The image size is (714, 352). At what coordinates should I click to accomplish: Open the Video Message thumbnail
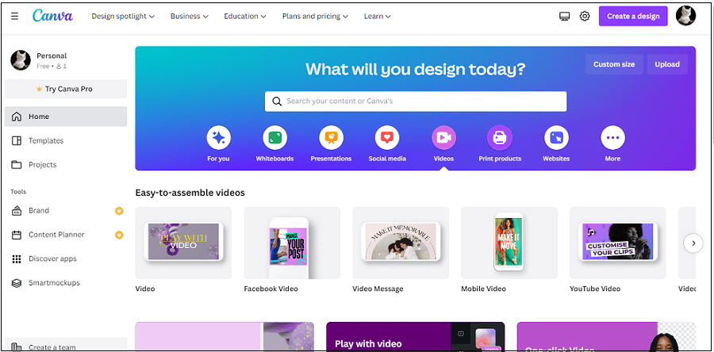(x=401, y=243)
